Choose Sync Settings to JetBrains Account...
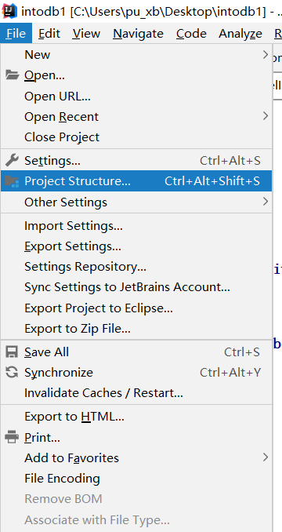The image size is (282, 532). pos(136,287)
